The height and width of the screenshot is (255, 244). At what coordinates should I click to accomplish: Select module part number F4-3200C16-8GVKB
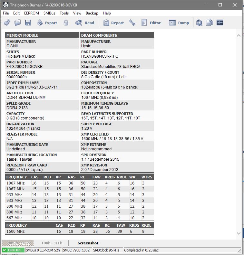click(24, 67)
